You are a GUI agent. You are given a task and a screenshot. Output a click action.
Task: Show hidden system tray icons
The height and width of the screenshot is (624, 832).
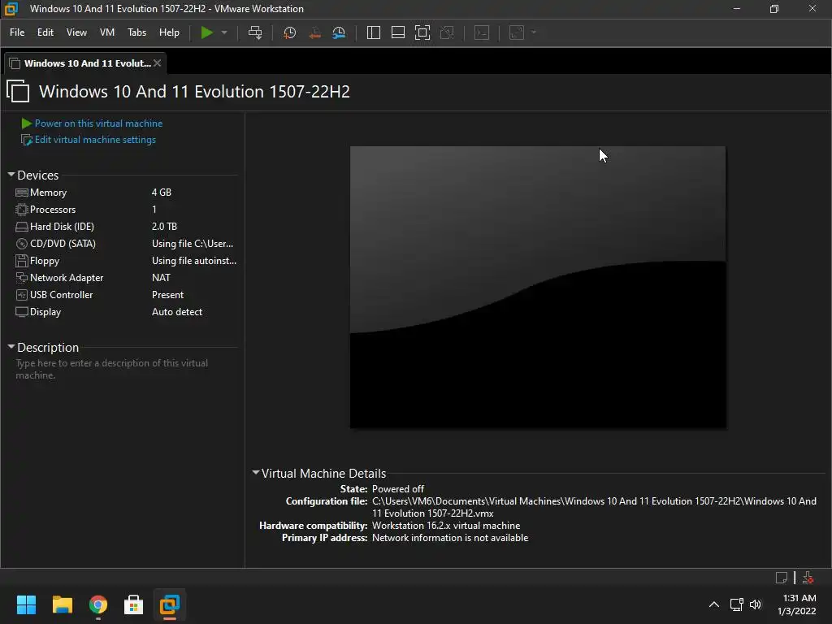[x=714, y=604]
